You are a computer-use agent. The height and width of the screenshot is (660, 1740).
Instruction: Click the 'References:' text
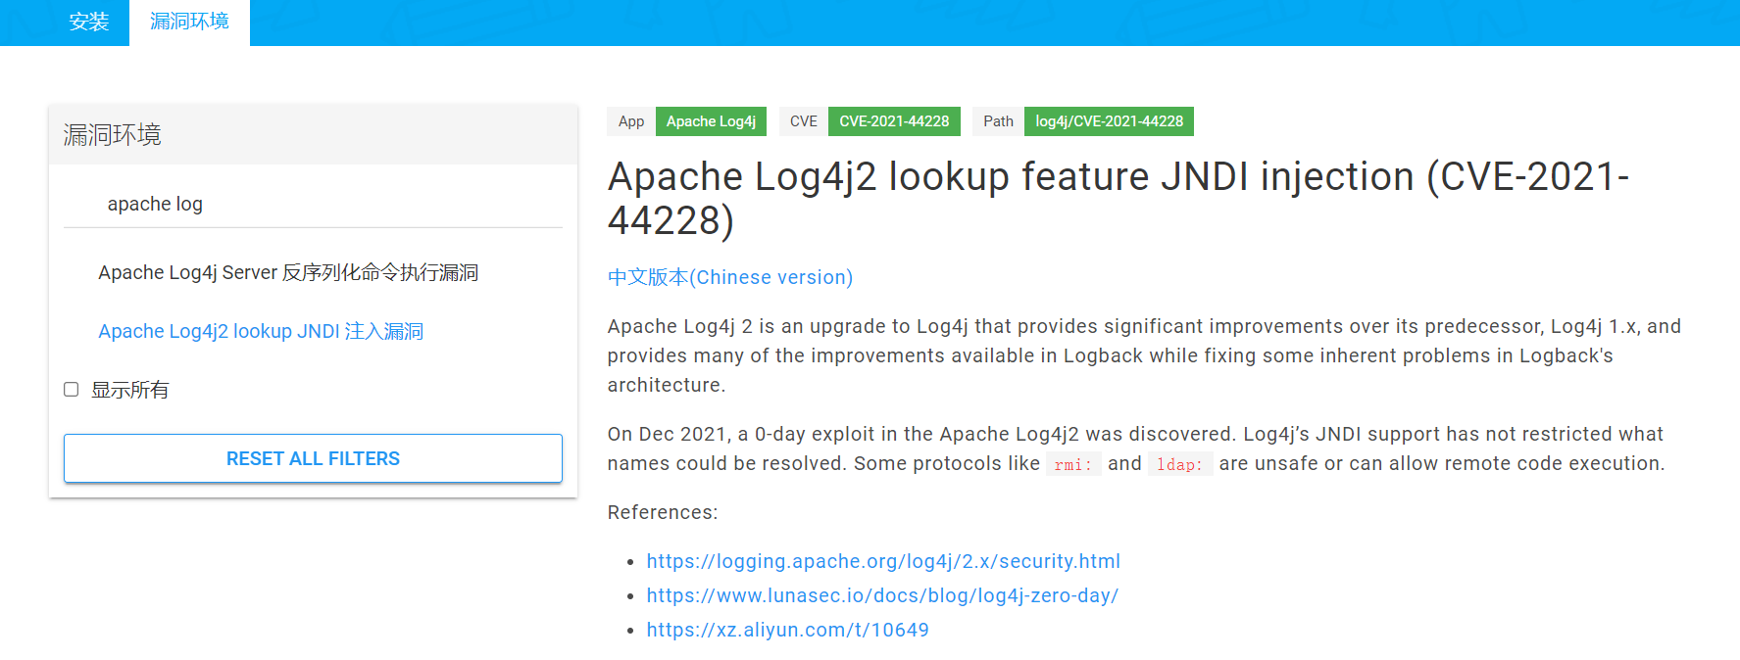[663, 512]
